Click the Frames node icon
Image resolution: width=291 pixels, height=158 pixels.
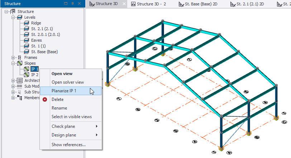20,57
